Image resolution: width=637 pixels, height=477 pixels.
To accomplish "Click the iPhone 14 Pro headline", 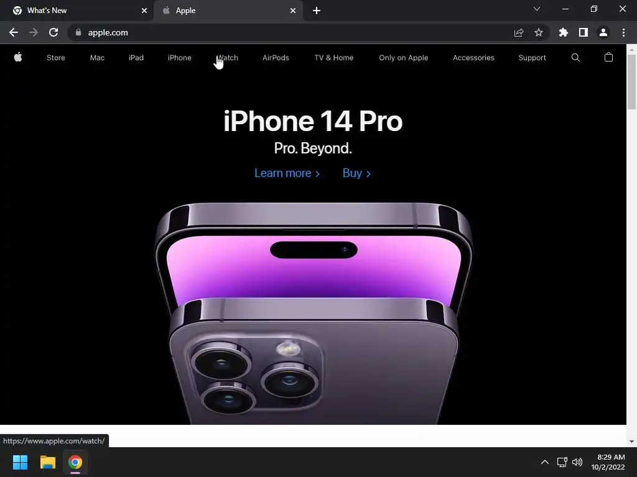I will click(313, 121).
